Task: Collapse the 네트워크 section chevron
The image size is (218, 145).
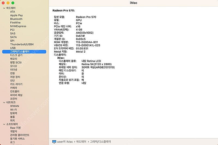Action: click(x=4, y=102)
